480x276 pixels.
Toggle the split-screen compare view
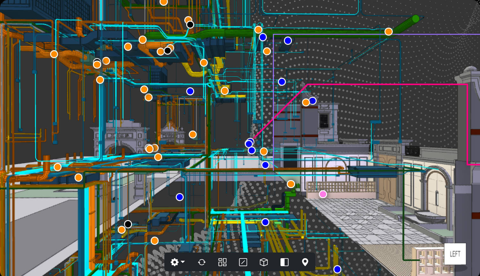pos(284,262)
